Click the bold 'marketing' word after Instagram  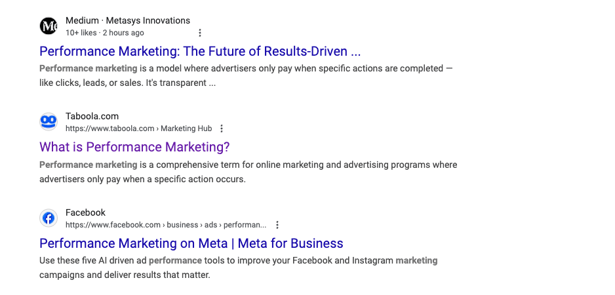416,260
